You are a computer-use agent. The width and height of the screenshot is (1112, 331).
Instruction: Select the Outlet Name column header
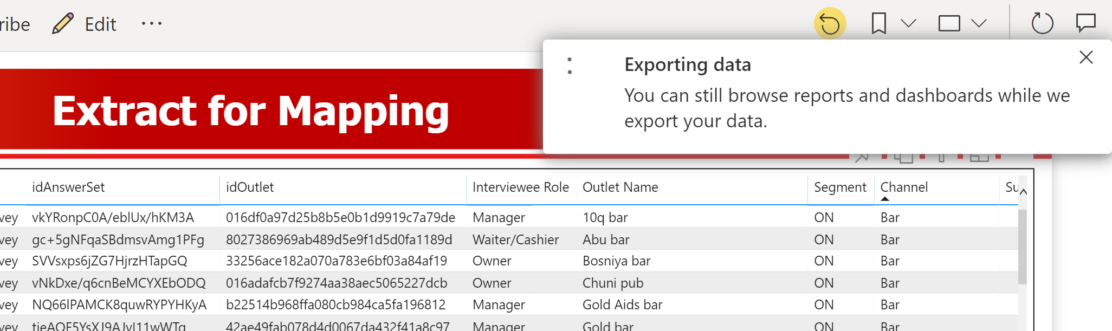[x=620, y=187]
